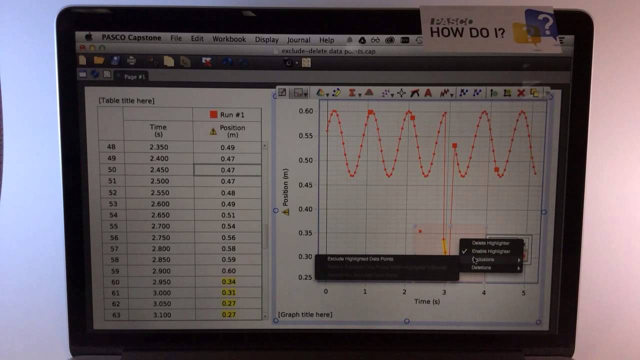Screen dimensions: 640x360
Task: Open the data selection tool dropdown arrow
Action: pos(305,94)
